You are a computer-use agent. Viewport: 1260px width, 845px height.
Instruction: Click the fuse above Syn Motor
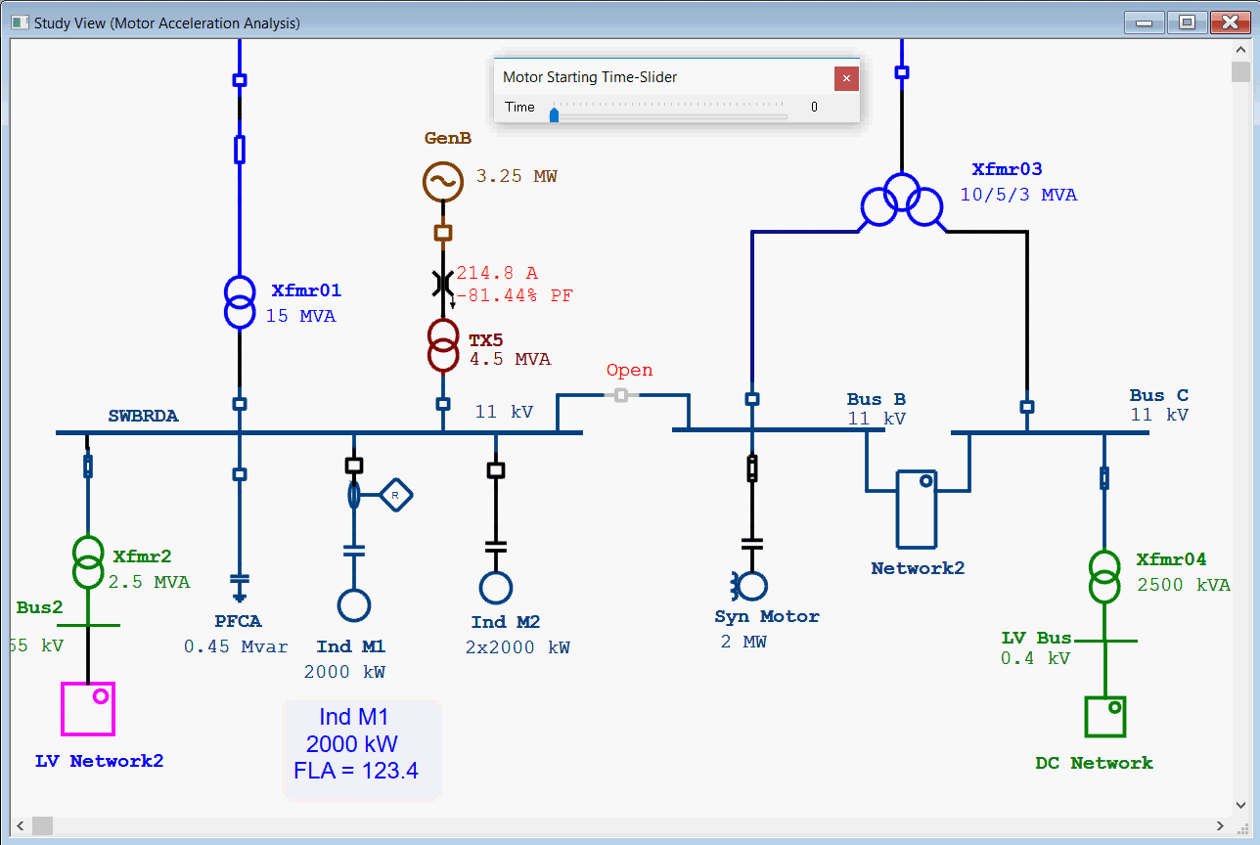(751, 468)
